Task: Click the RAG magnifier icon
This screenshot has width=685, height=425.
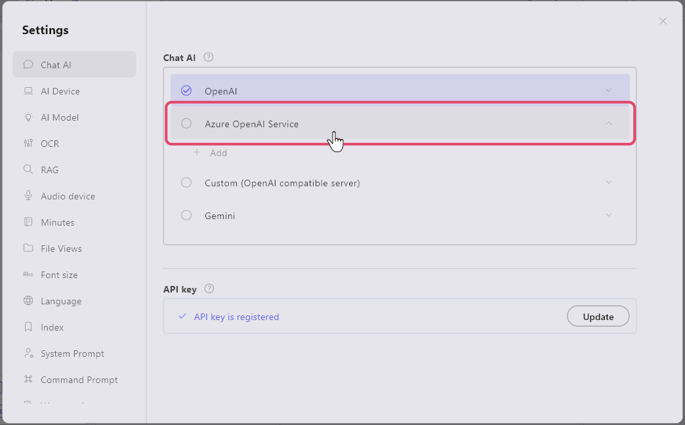Action: click(x=28, y=170)
